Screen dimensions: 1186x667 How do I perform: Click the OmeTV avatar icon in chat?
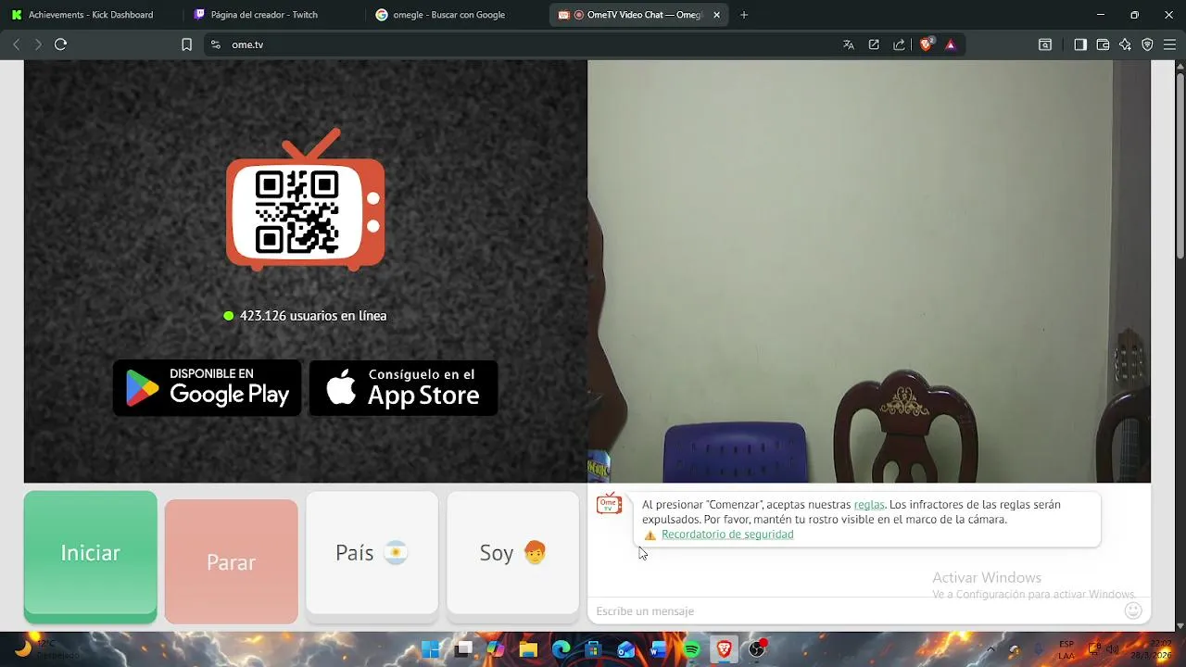point(609,504)
